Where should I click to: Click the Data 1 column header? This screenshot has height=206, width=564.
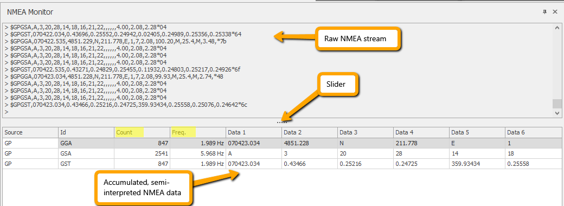tap(254, 132)
